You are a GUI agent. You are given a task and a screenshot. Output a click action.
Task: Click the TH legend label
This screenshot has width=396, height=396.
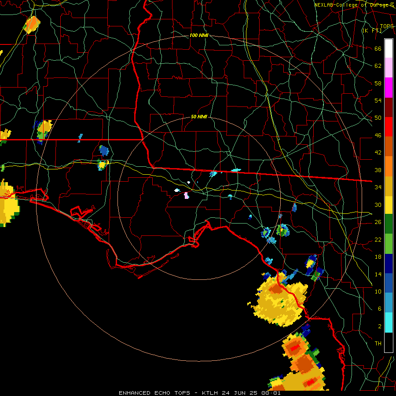point(378,344)
